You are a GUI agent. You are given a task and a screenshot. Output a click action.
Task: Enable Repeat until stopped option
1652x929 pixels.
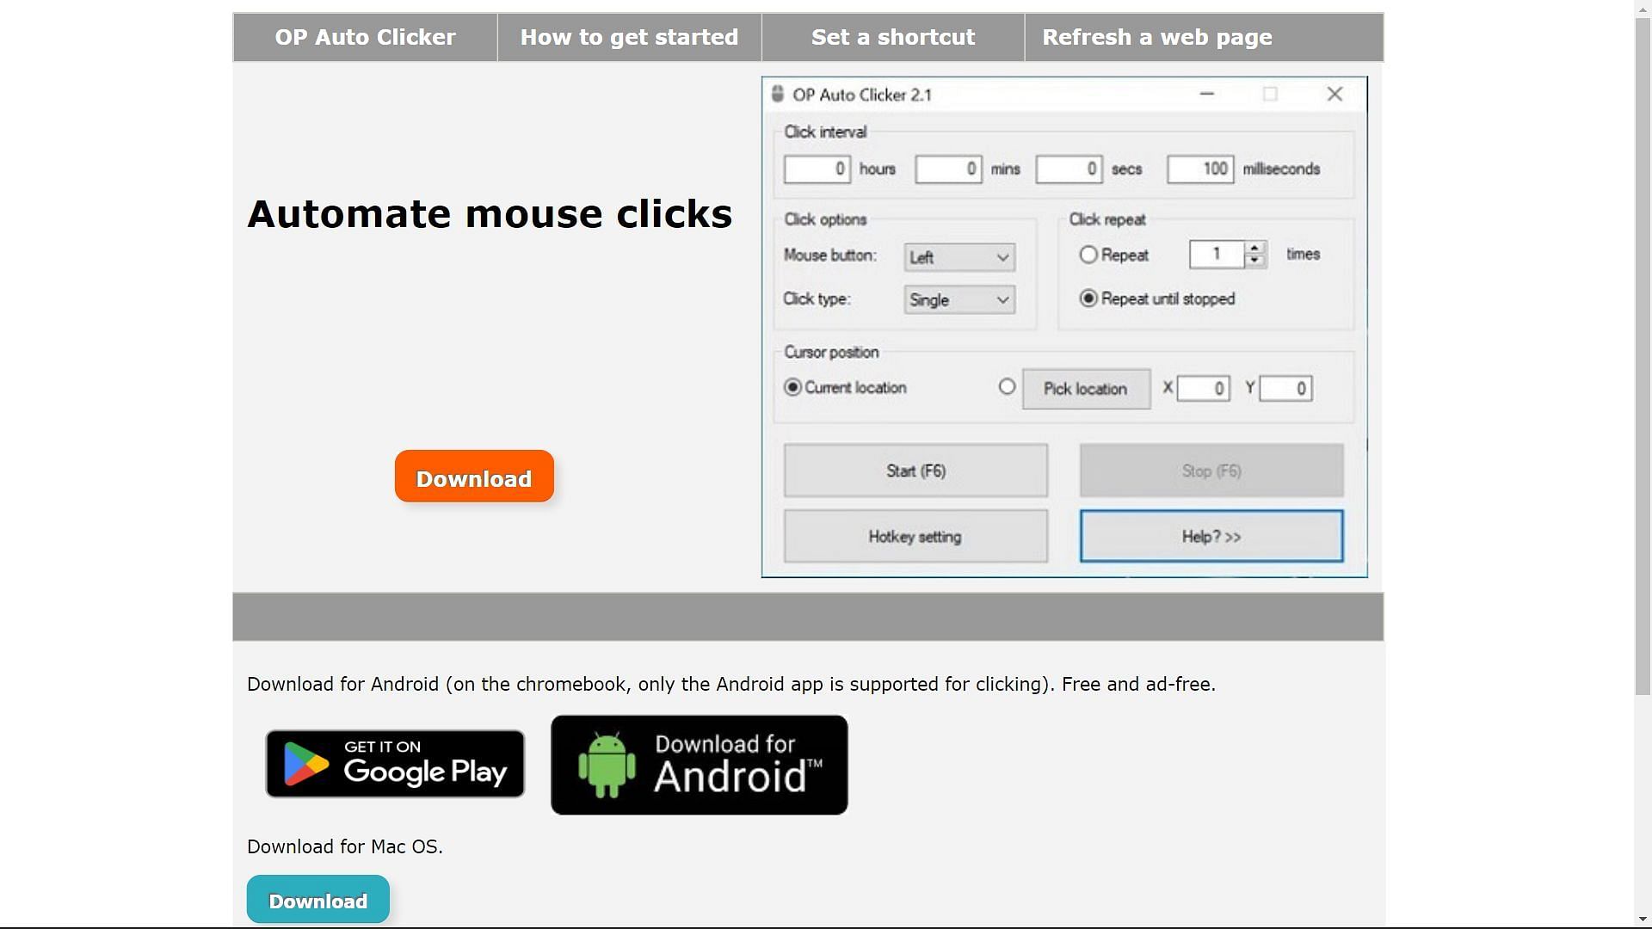(1088, 298)
